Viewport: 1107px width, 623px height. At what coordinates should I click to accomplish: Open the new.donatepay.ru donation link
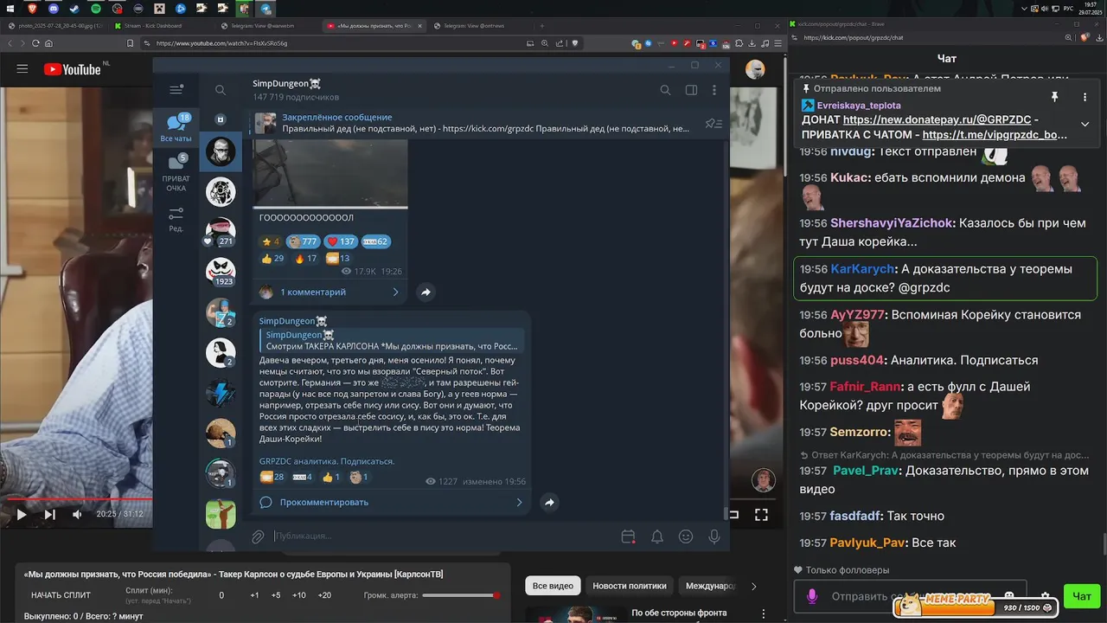(x=937, y=120)
